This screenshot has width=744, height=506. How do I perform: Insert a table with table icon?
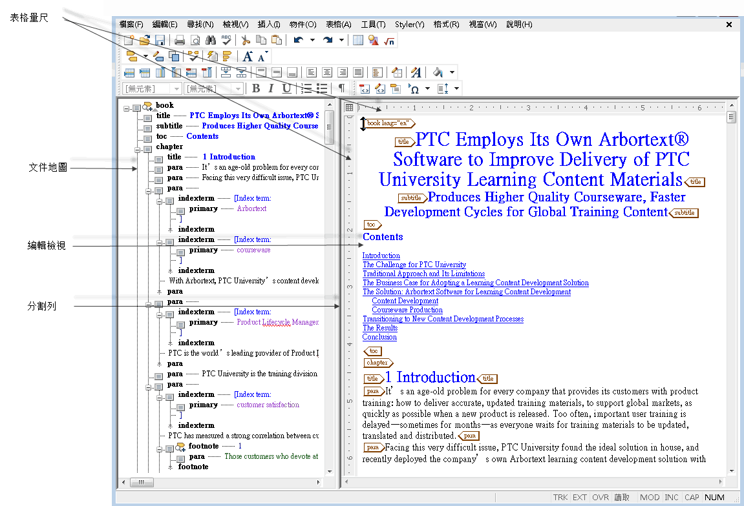point(358,40)
